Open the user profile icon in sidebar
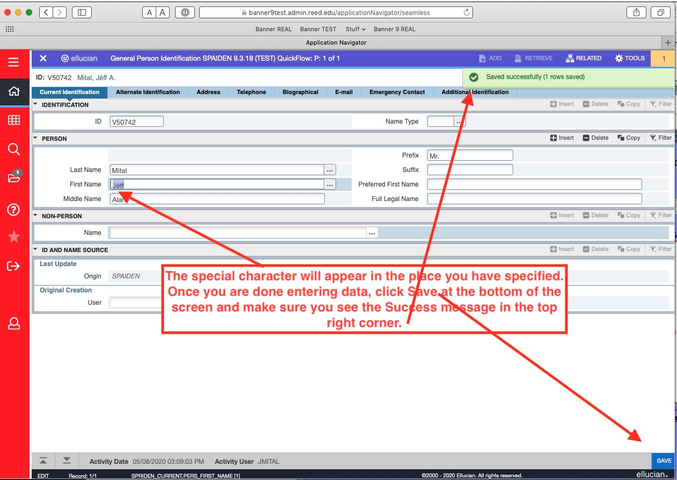Viewport: 677px width, 480px height. click(14, 324)
